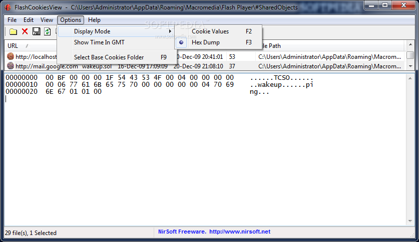This screenshot has height=242, width=419.
Task: Open the Edit menu
Action: pyautogui.click(x=29, y=20)
